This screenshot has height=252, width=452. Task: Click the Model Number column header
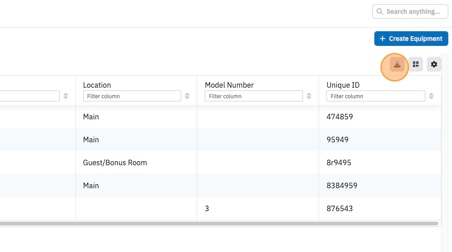(229, 85)
